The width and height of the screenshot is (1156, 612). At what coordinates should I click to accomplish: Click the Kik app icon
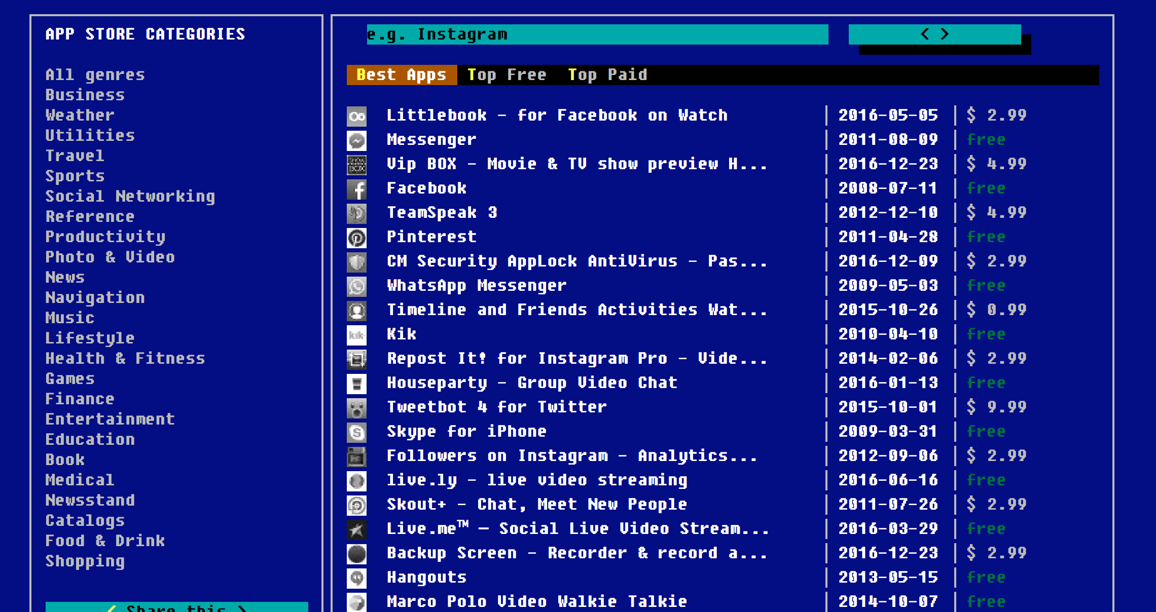click(x=356, y=335)
